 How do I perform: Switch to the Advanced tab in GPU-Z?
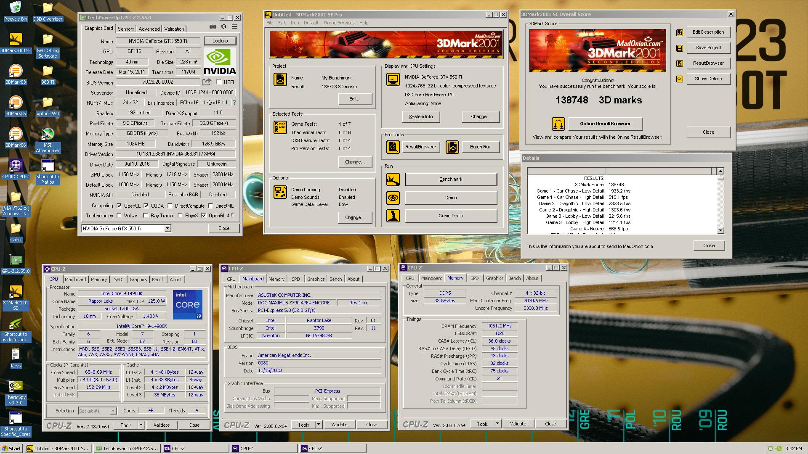click(x=149, y=29)
